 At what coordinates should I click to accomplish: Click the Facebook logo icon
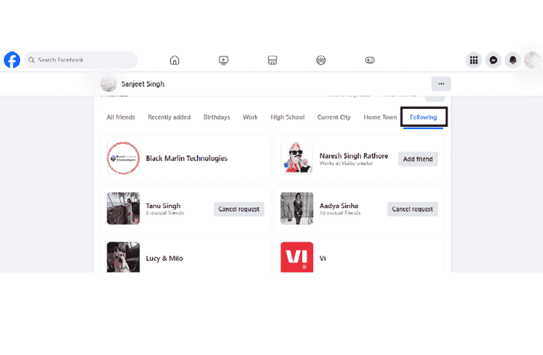coord(12,60)
